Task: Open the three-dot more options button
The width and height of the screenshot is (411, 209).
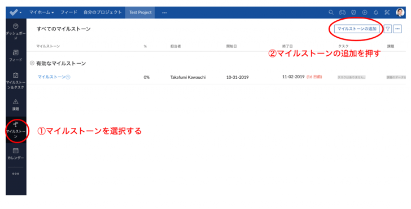Action: [x=397, y=29]
